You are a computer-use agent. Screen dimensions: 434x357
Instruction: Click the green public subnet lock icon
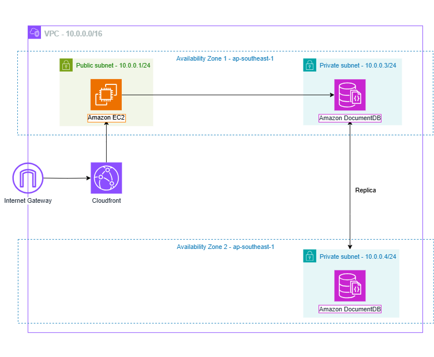(x=66, y=65)
